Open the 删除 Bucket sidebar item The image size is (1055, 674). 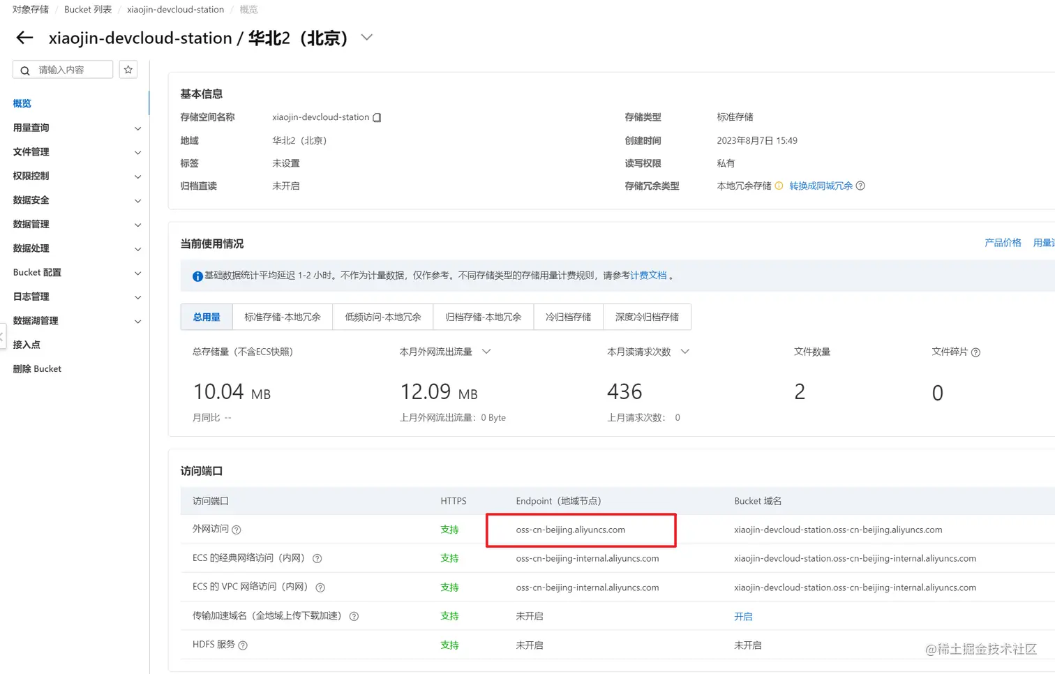37,369
